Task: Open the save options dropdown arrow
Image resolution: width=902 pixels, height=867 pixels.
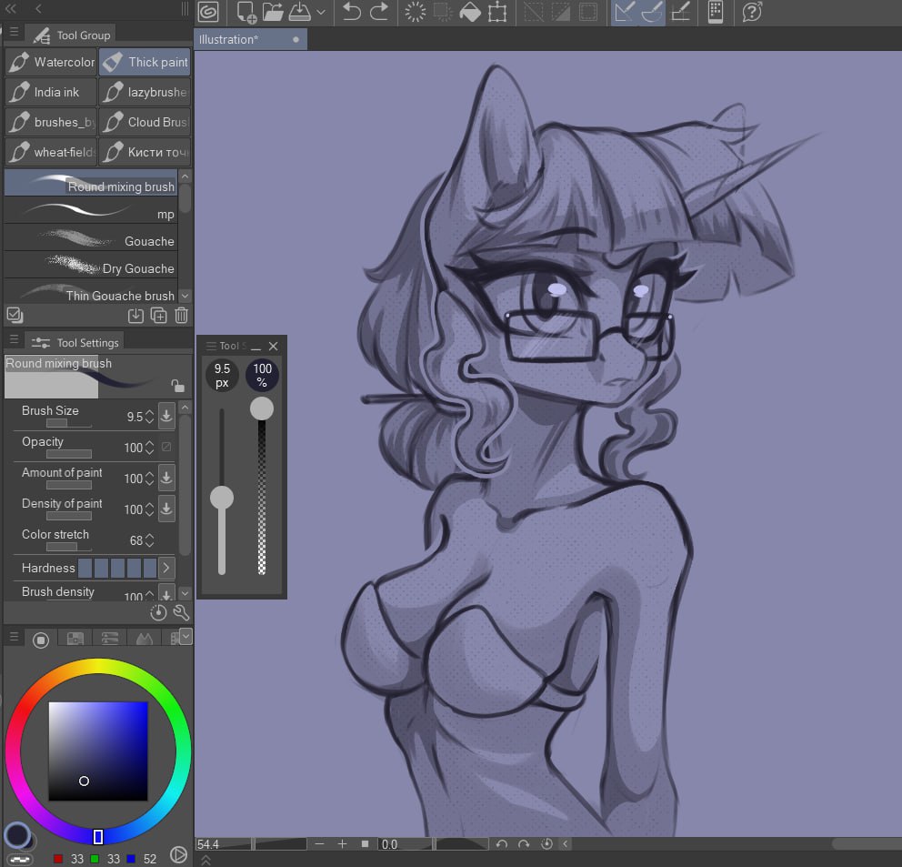Action: point(321,12)
